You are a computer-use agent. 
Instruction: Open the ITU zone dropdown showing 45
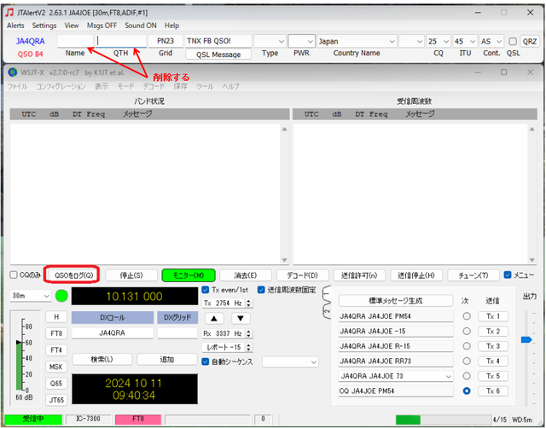[465, 42]
